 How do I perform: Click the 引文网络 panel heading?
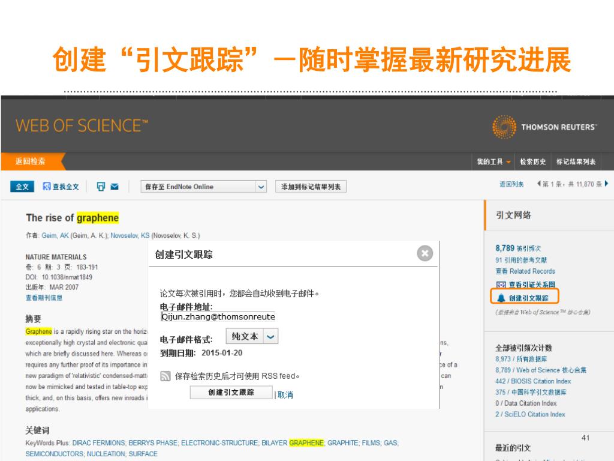[x=513, y=215]
